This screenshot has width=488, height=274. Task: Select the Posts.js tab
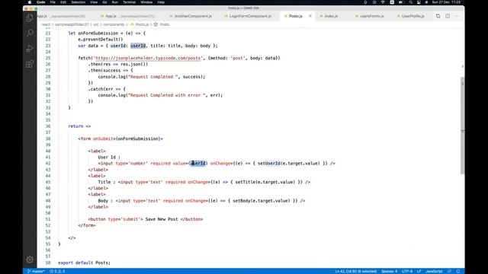tap(295, 16)
